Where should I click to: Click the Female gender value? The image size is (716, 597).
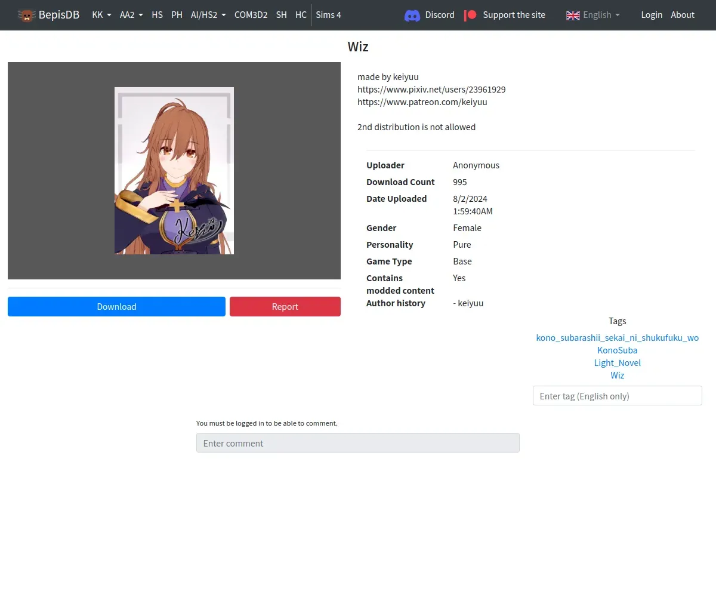467,228
